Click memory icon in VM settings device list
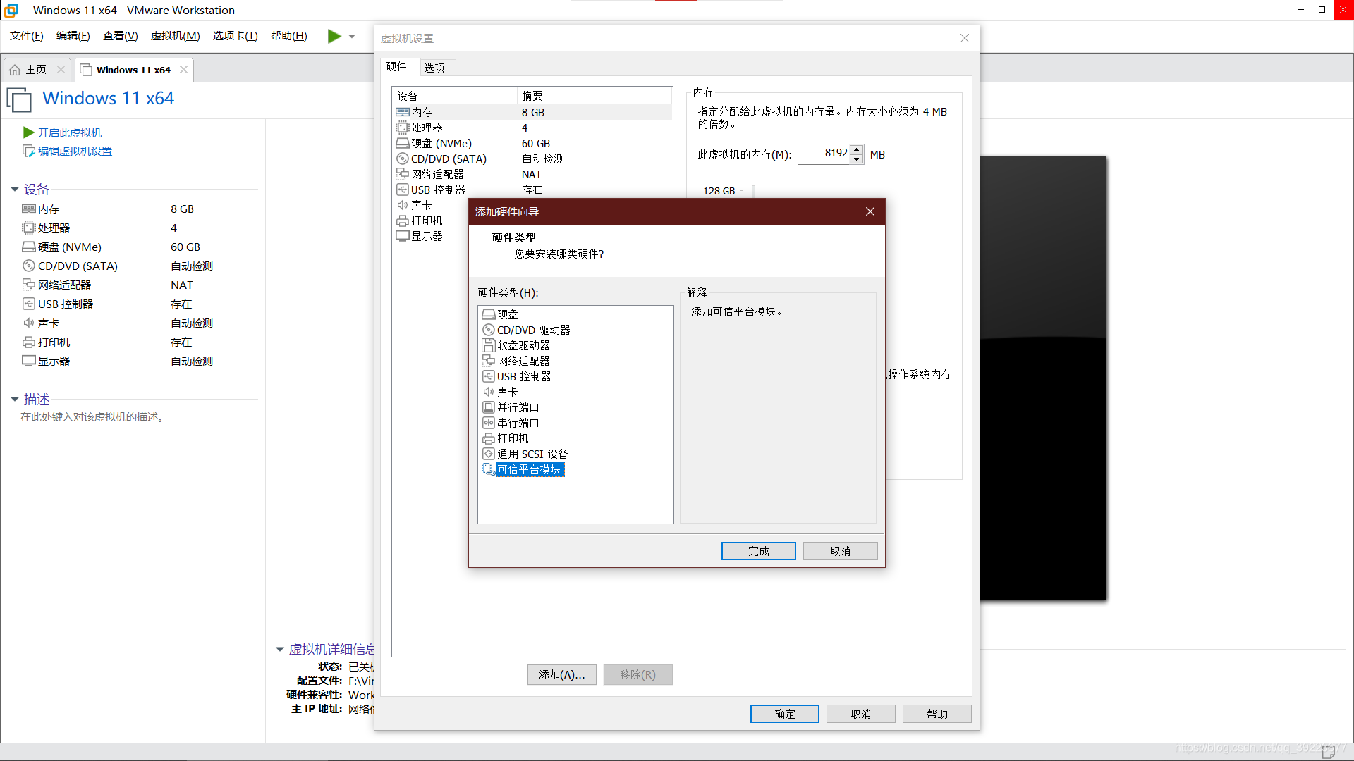Screen dimensions: 1354x761 click(403, 112)
